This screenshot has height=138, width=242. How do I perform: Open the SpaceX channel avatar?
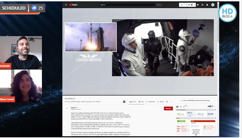click(x=67, y=108)
